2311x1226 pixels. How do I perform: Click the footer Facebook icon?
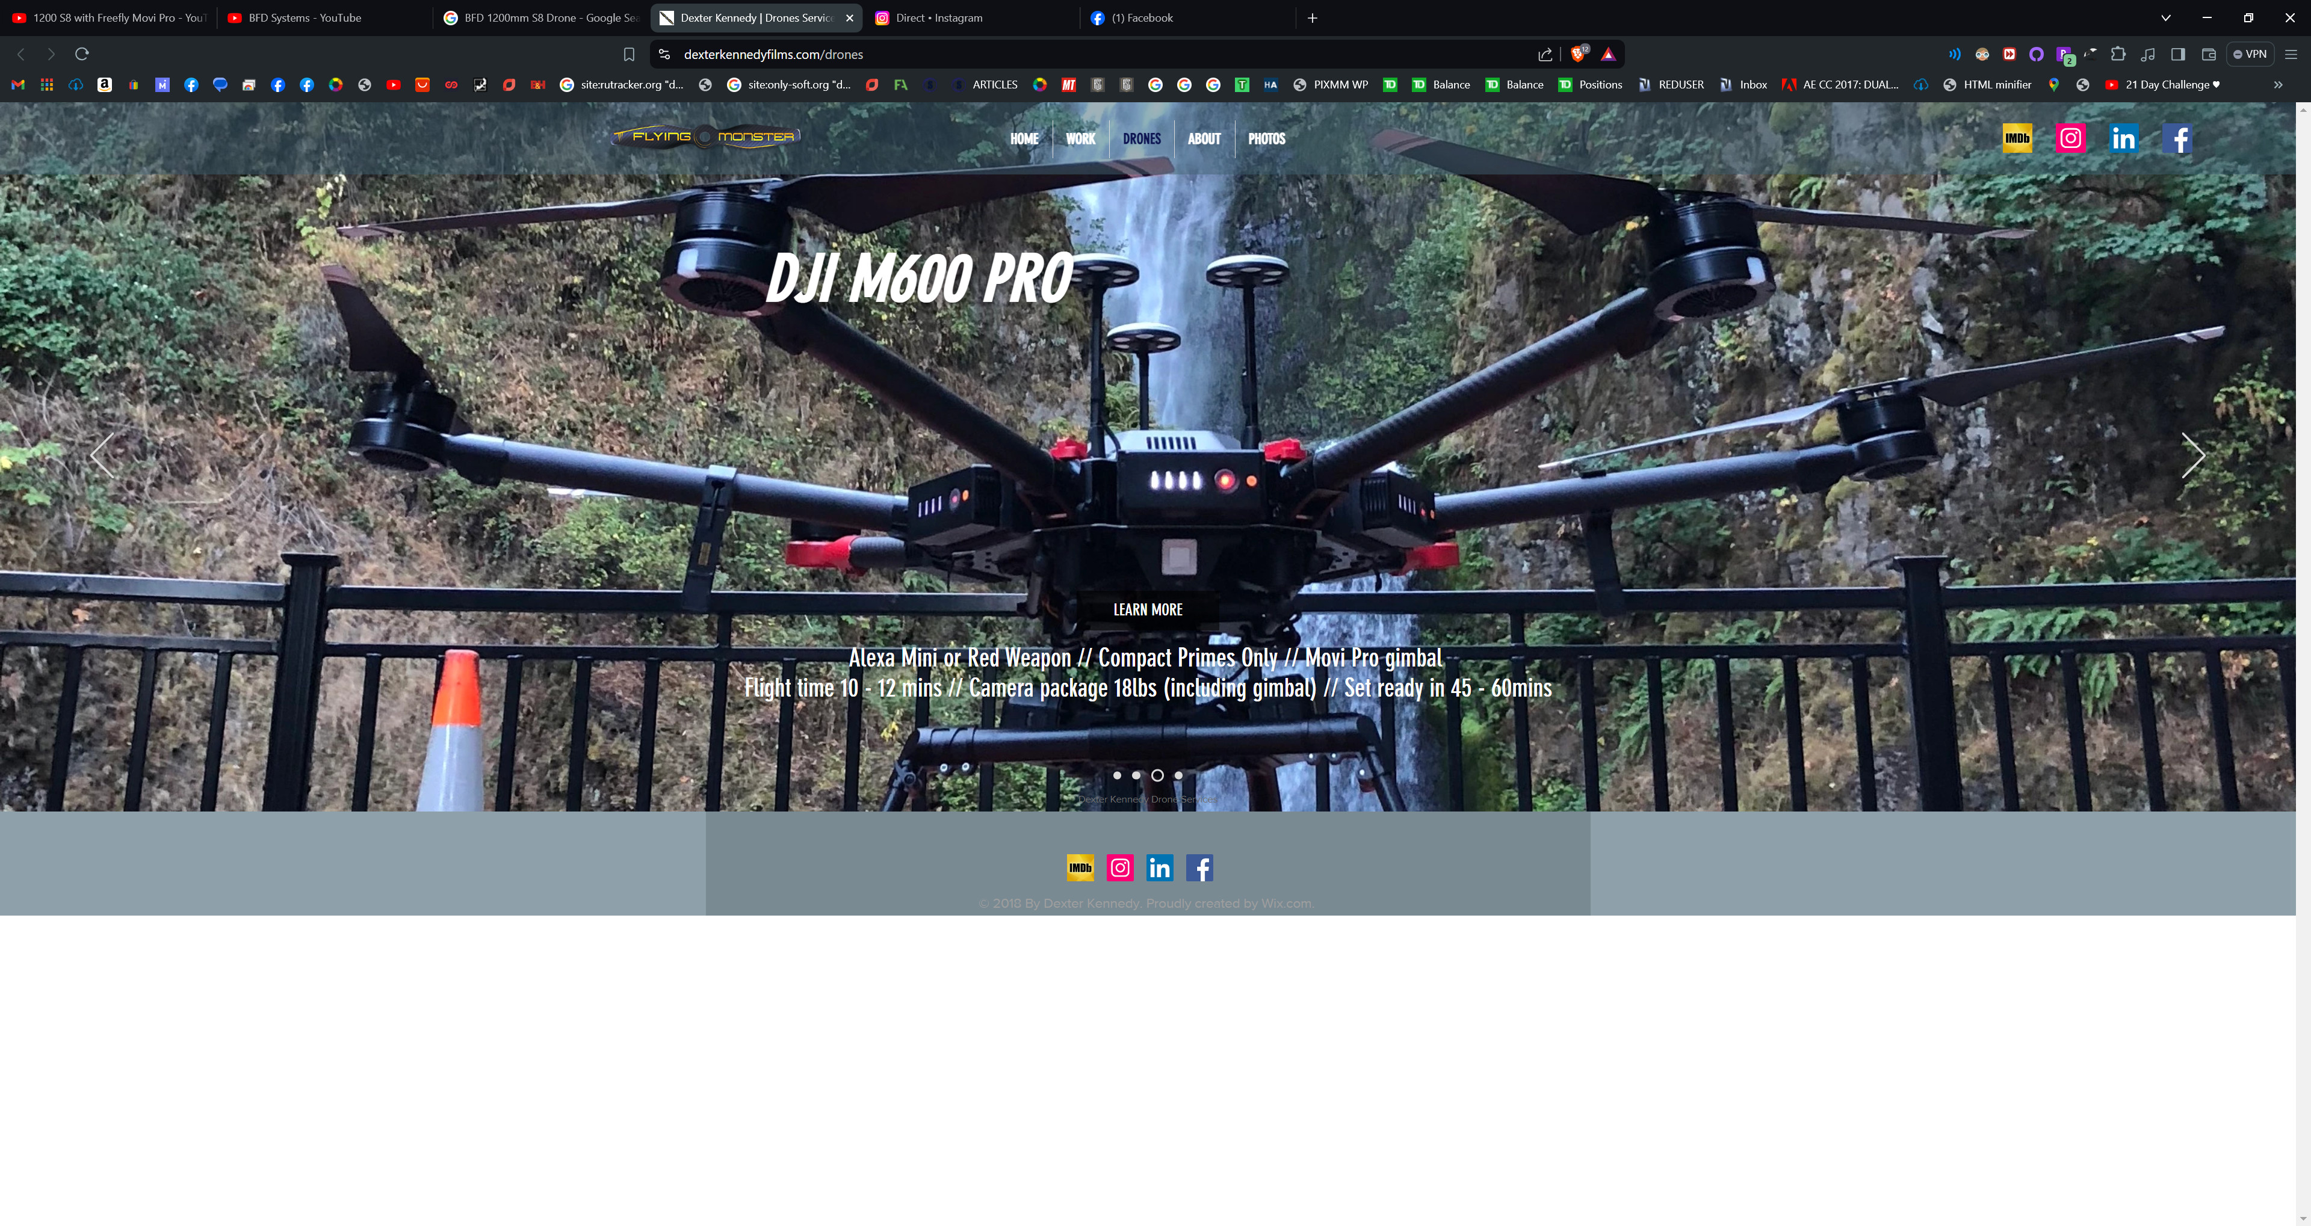(1199, 867)
